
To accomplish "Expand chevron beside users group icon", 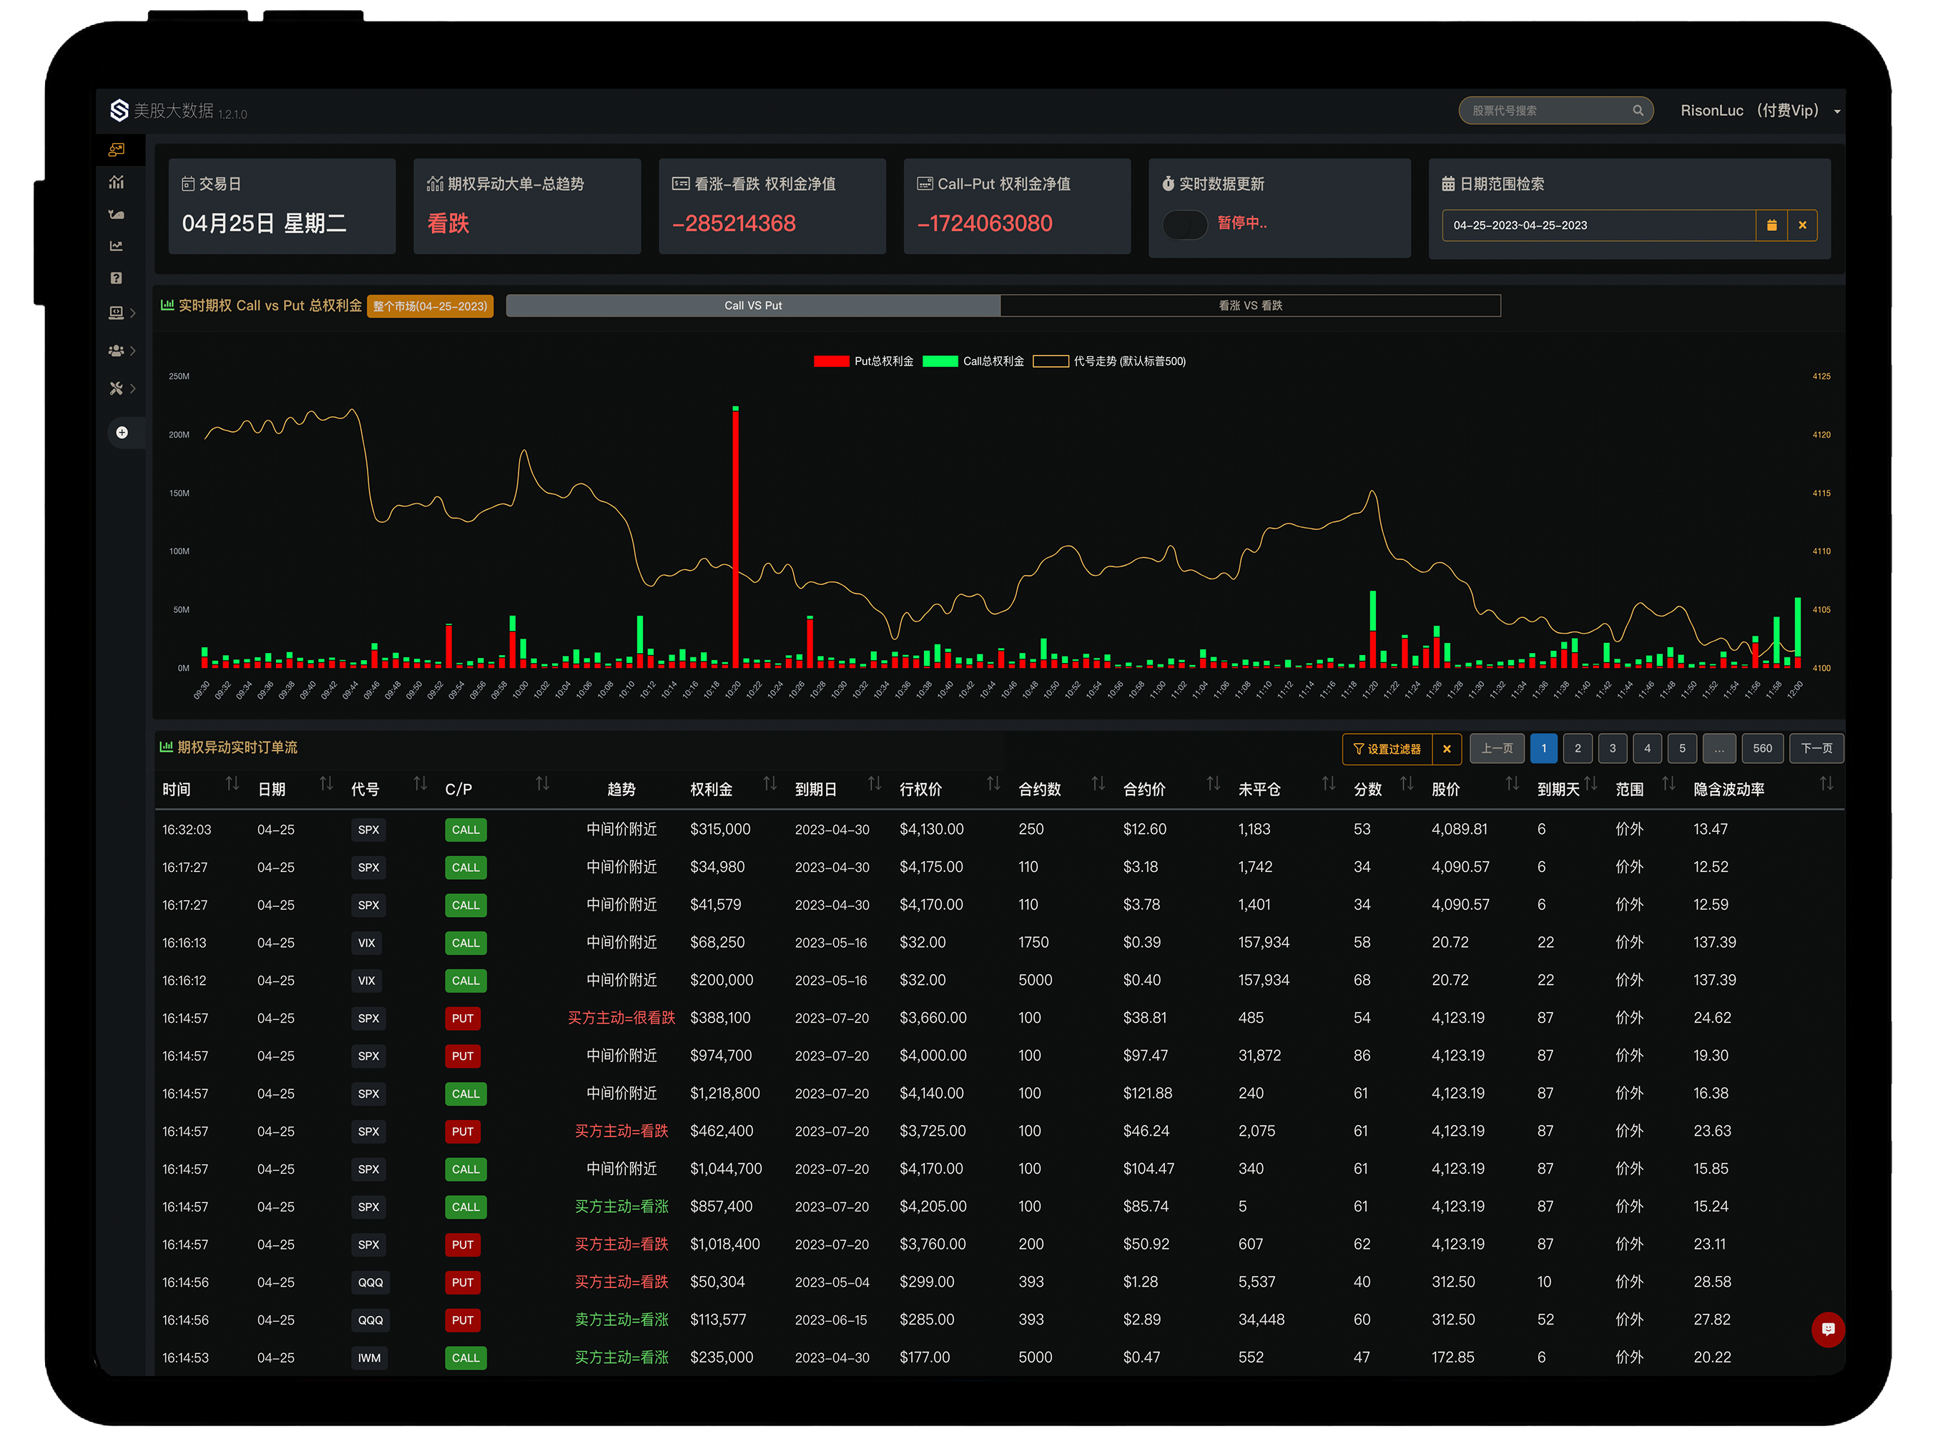I will pos(133,351).
